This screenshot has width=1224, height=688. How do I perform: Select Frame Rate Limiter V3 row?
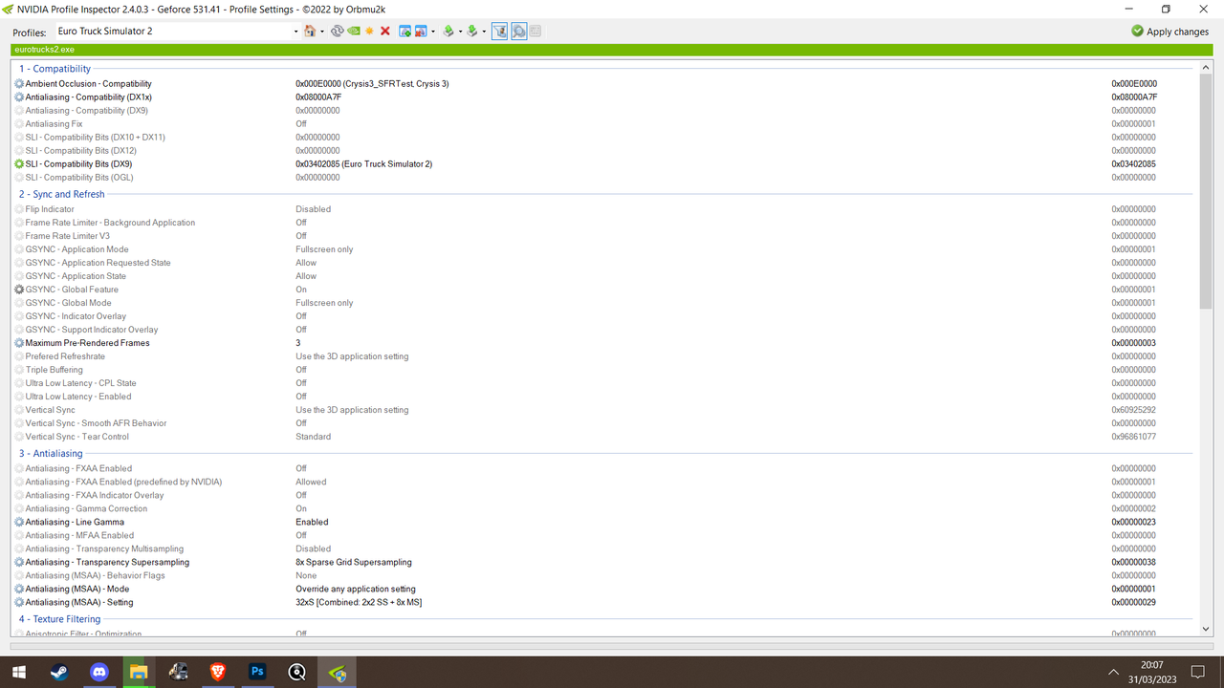pyautogui.click(x=604, y=236)
